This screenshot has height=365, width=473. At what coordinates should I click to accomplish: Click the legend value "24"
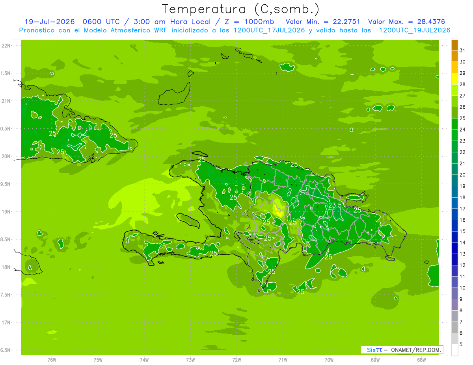463,130
